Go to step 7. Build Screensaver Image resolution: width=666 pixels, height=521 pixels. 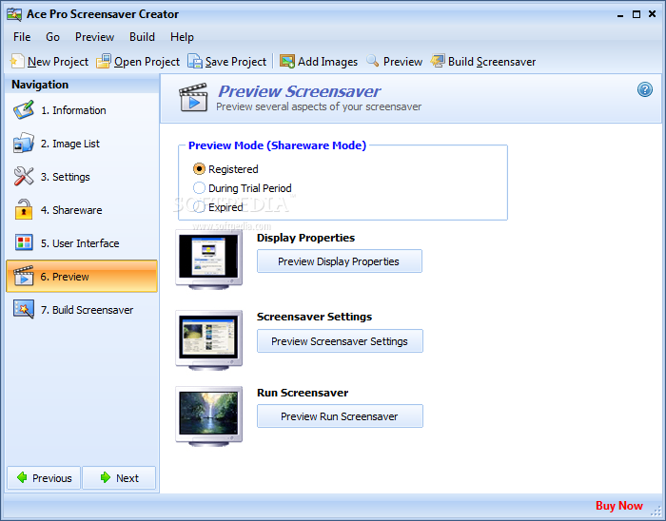click(82, 310)
